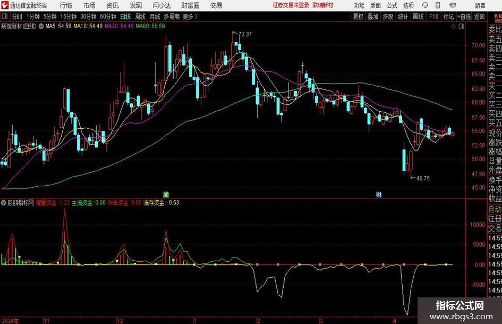Expand the MA indicator settings arrow
The width and height of the screenshot is (502, 324).
point(41,26)
